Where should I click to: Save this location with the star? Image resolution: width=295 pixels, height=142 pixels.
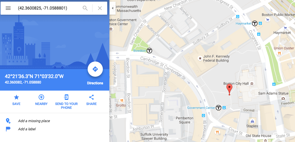point(16,100)
